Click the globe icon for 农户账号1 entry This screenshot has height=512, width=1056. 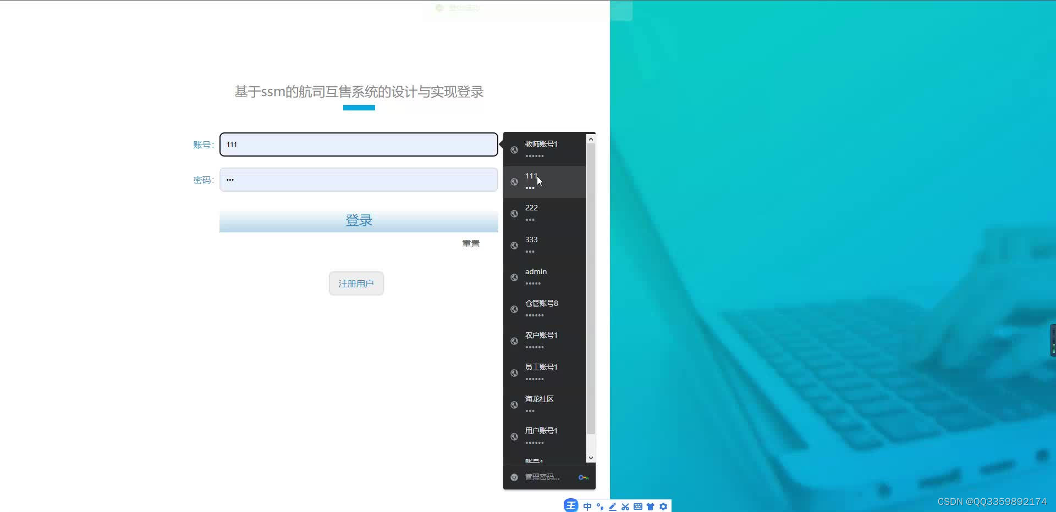(514, 341)
